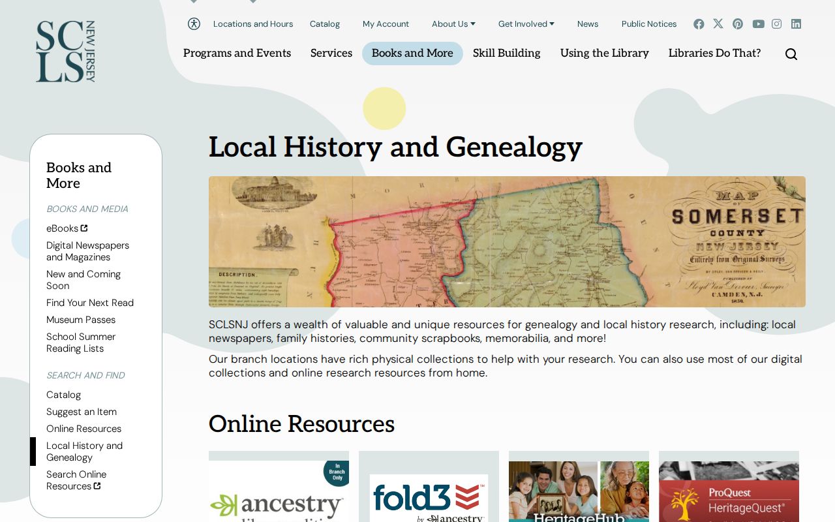Image resolution: width=835 pixels, height=522 pixels.
Task: Go to Locations and Hours
Action: pyautogui.click(x=253, y=24)
